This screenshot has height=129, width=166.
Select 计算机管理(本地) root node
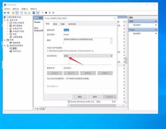point(14,17)
